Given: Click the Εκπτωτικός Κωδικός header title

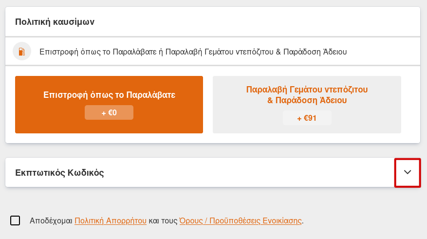Looking at the screenshot, I should pyautogui.click(x=59, y=172).
